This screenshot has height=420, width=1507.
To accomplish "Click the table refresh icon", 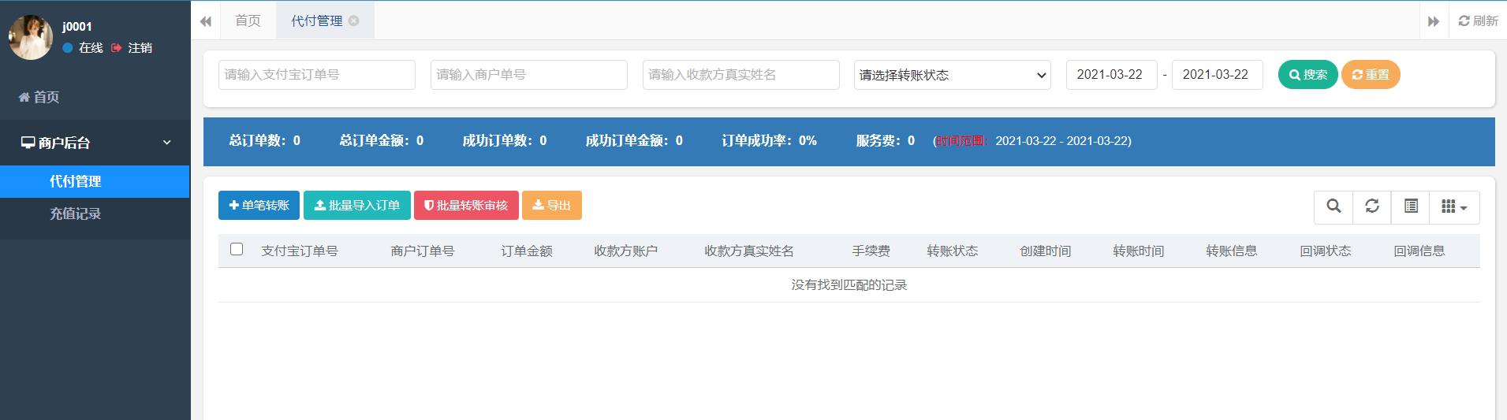I will (x=1372, y=206).
